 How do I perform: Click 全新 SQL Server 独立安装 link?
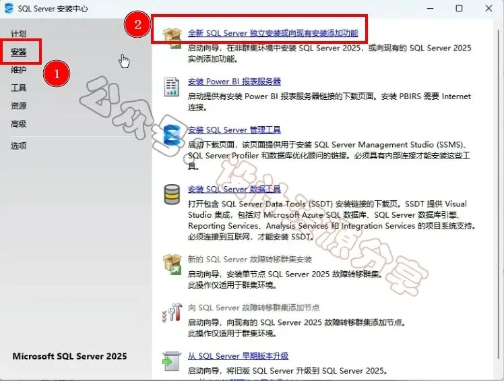pyautogui.click(x=273, y=33)
